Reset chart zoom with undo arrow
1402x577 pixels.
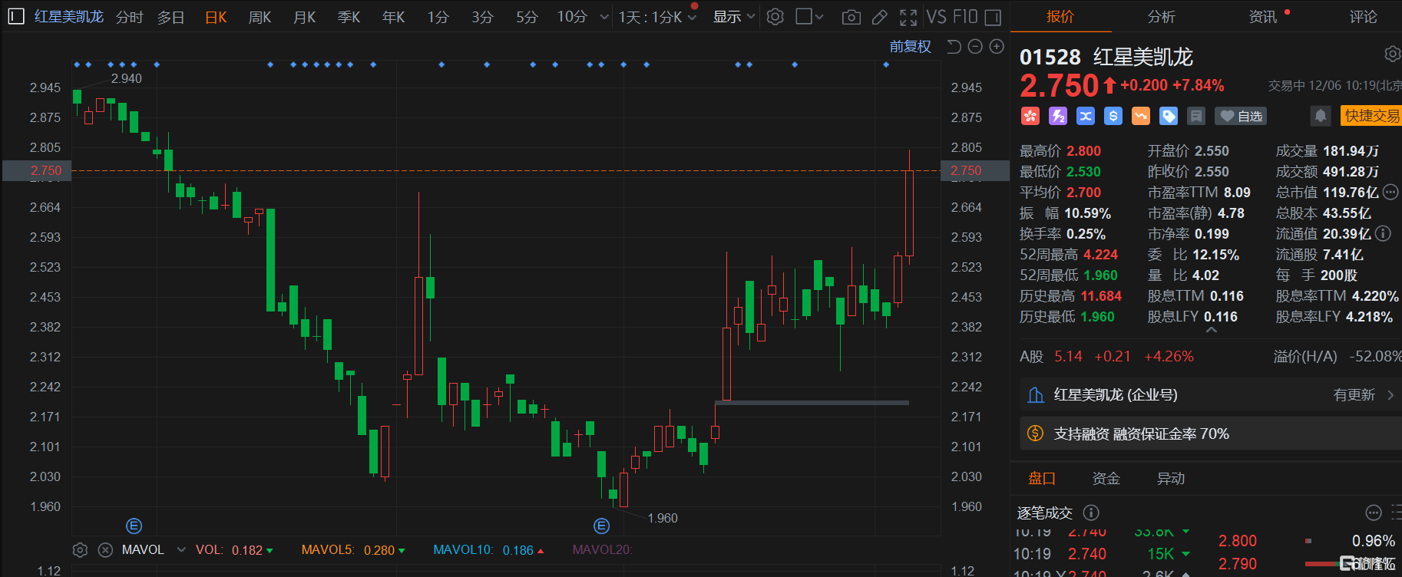tap(954, 47)
